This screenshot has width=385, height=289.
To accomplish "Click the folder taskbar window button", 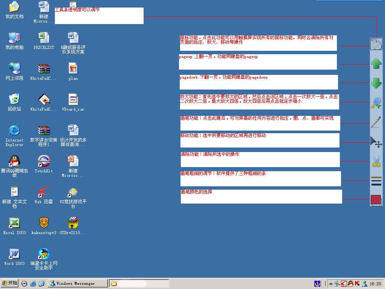I will coord(139,283).
